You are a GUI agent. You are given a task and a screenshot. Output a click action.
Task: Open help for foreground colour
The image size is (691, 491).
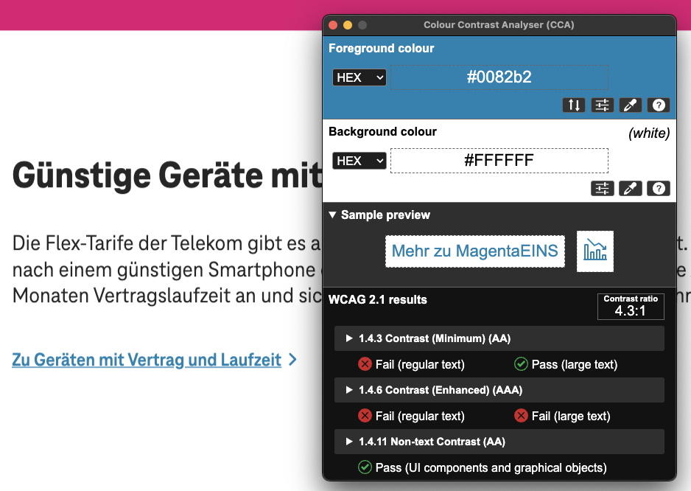(x=658, y=105)
